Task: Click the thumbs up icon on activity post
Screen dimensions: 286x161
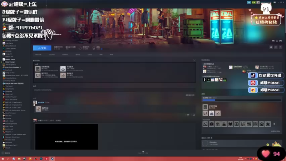Action: tap(194, 115)
